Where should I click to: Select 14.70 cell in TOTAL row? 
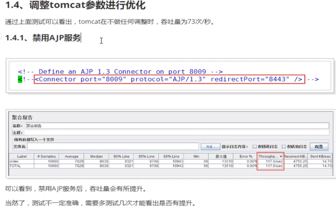pyautogui.click(x=320, y=166)
